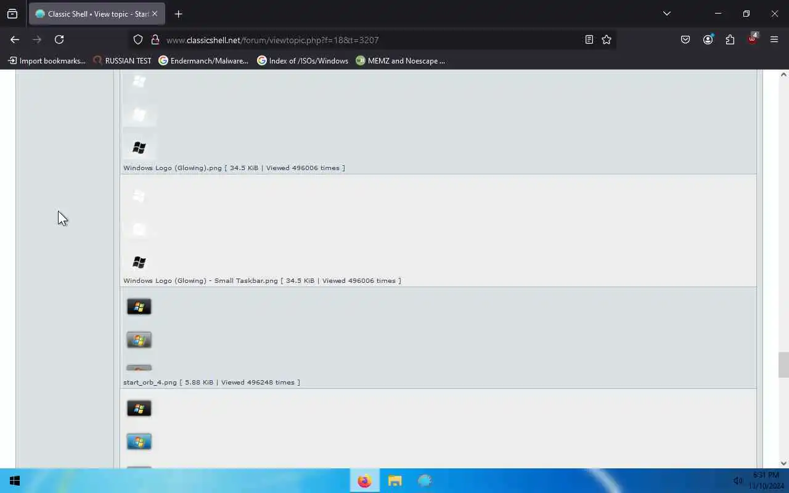Screen dimensions: 789x493
Task: Open Classic Shell taskbar icon
Action: pos(425,481)
